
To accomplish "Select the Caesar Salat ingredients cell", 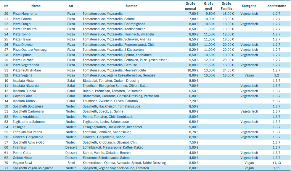I will pos(121,96).
